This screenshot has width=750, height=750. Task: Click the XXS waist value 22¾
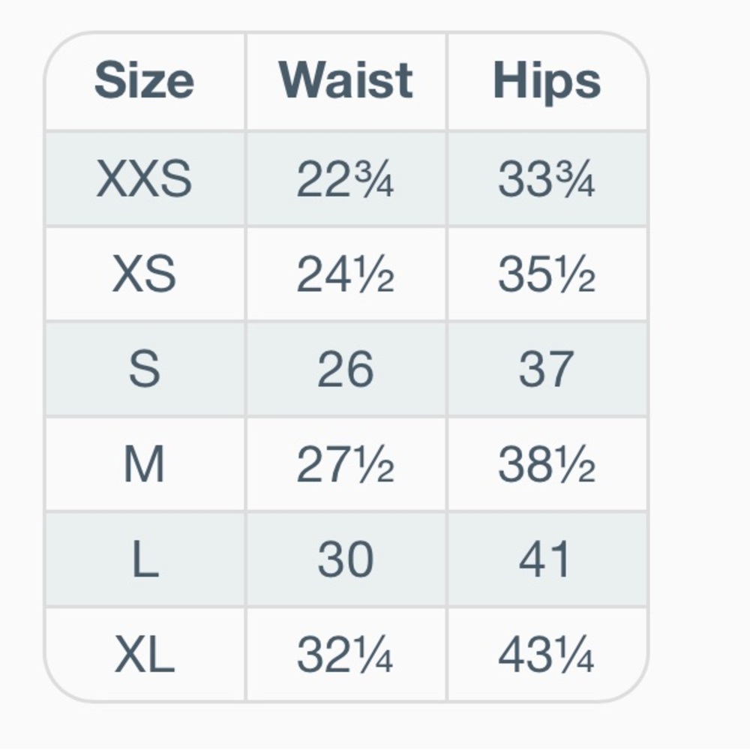[346, 180]
